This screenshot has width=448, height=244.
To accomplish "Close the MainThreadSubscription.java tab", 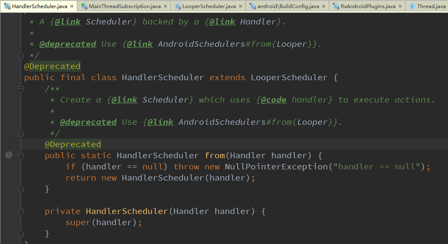I will click(x=165, y=6).
